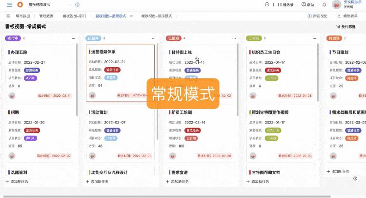
Task: Click the avatar on 组织员工生日会 card
Action: coord(253,96)
